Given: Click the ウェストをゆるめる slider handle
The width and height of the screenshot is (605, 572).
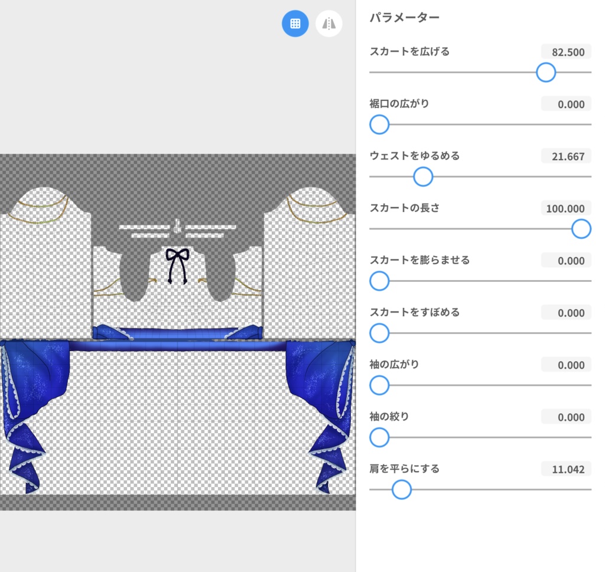Looking at the screenshot, I should 423,177.
